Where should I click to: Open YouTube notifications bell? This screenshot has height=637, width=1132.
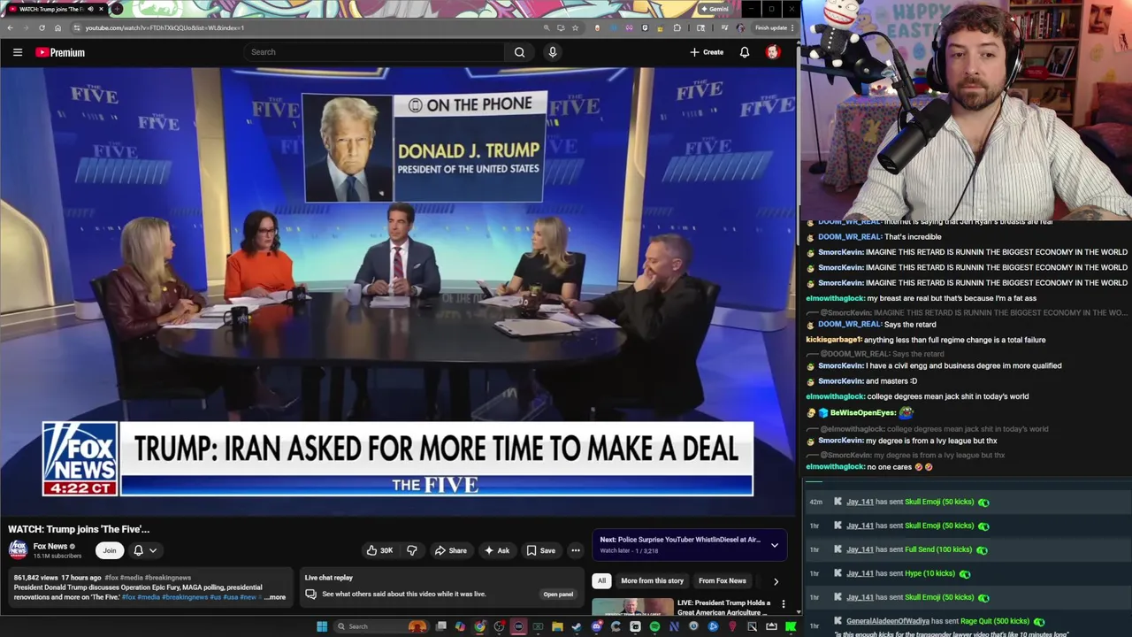tap(745, 52)
